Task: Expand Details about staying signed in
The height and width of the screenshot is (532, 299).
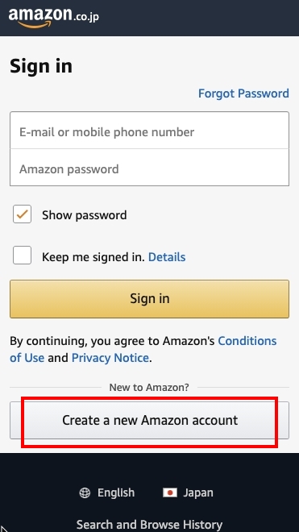Action: click(x=167, y=257)
